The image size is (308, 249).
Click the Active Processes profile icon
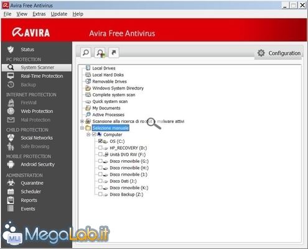pos(88,114)
